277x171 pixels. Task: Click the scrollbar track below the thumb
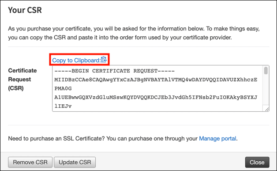pyautogui.click(x=266, y=89)
